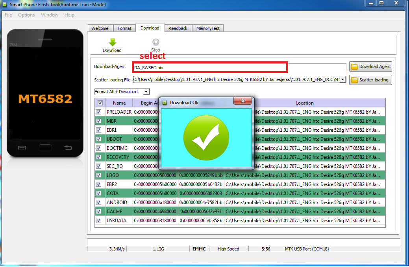
Task: Switch to the MemoryTest tab
Action: tap(208, 28)
